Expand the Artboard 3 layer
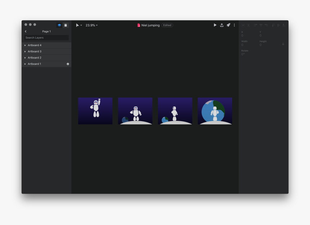Image resolution: width=310 pixels, height=225 pixels. click(25, 52)
